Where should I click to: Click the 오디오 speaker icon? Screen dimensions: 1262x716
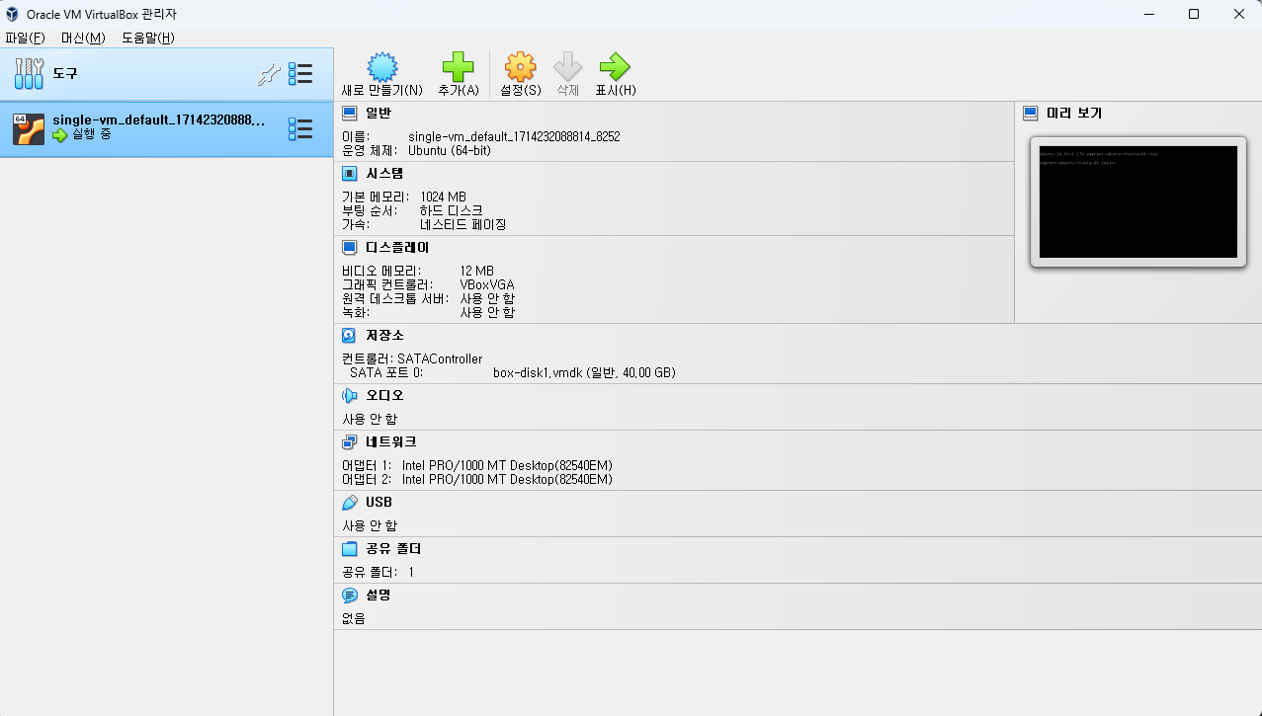tap(349, 395)
